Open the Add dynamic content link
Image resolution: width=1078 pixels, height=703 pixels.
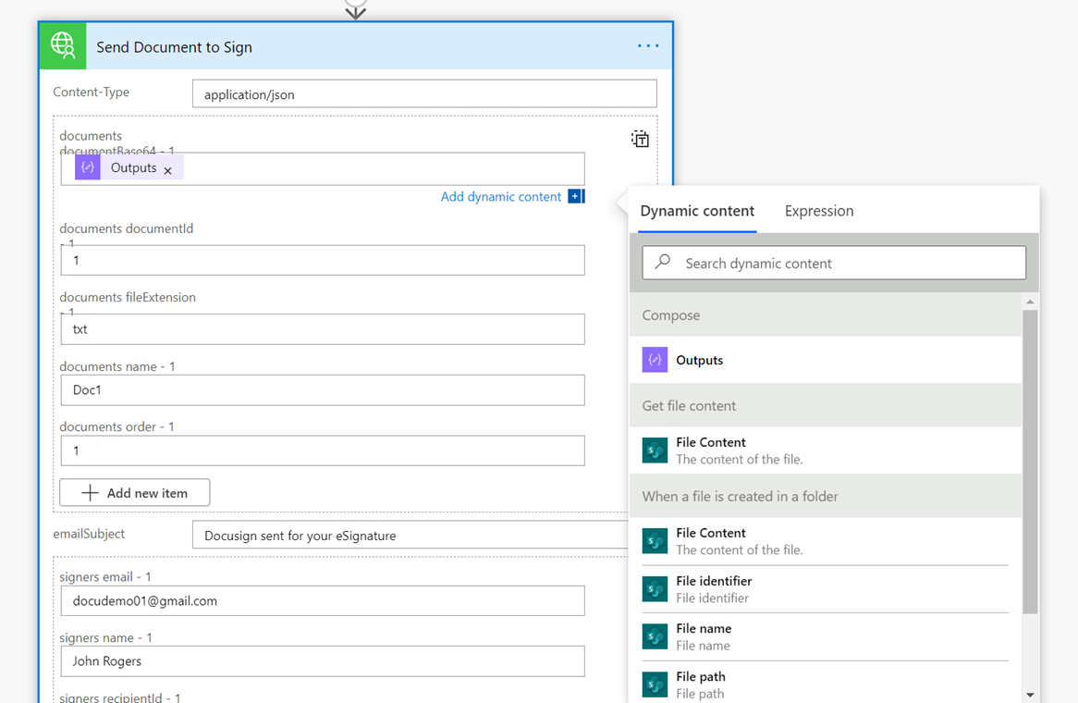pyautogui.click(x=501, y=196)
